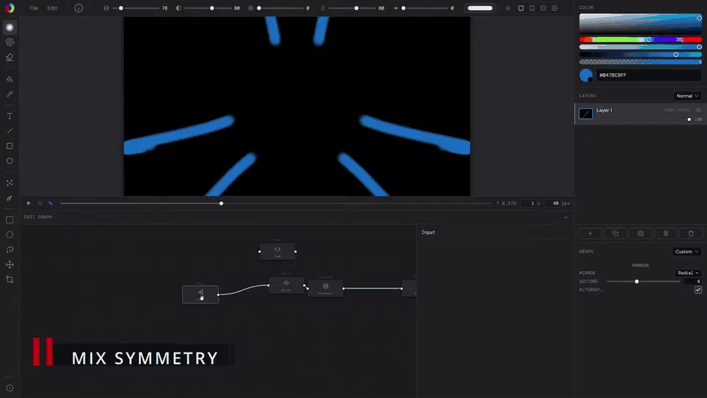This screenshot has width=707, height=398.
Task: Open the File menu
Action: [x=34, y=8]
